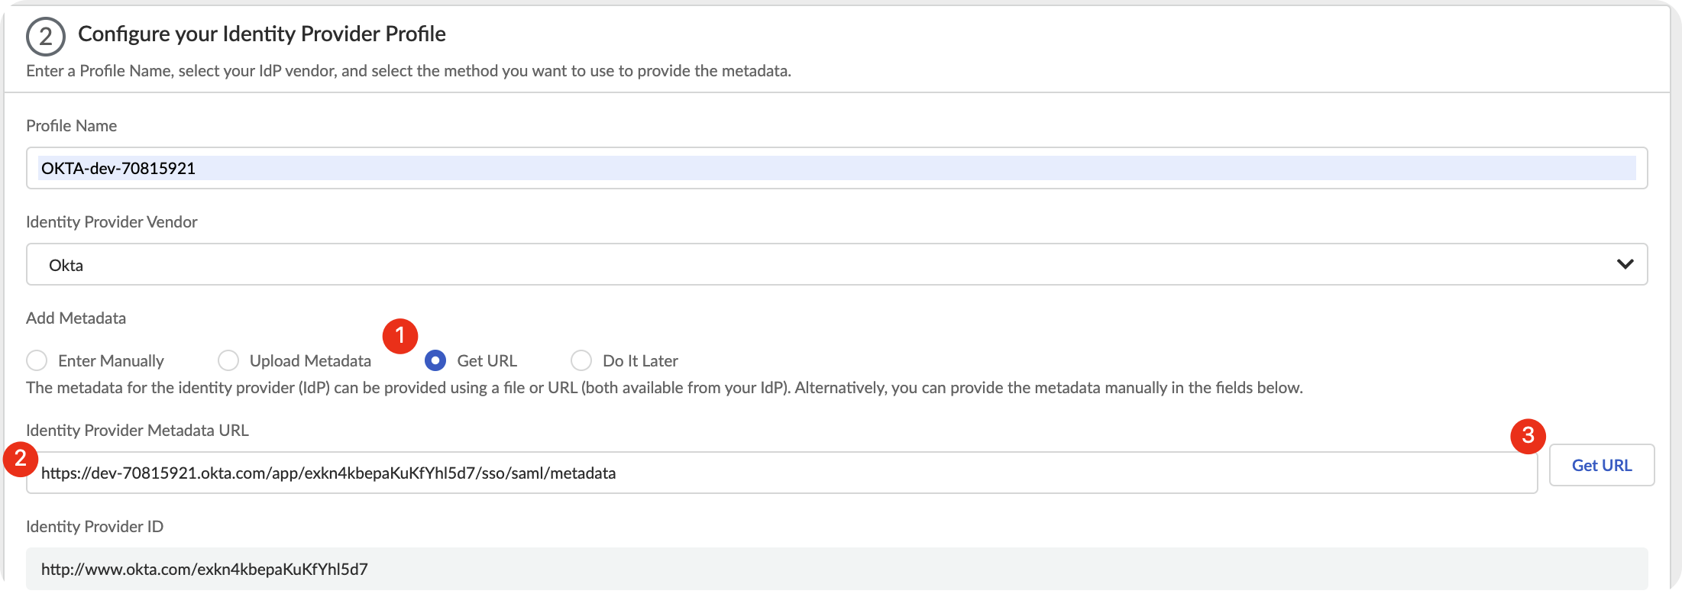Click the Identity Provider Metadata URL field
The height and width of the screenshot is (594, 1682).
781,473
